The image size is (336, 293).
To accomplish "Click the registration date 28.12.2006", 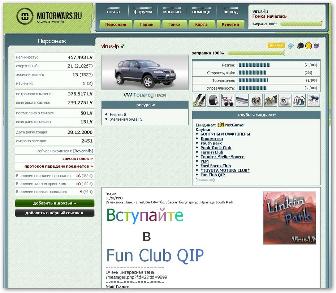I will tap(80, 132).
